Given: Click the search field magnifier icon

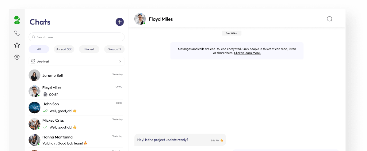Looking at the screenshot, I should click(x=33, y=37).
